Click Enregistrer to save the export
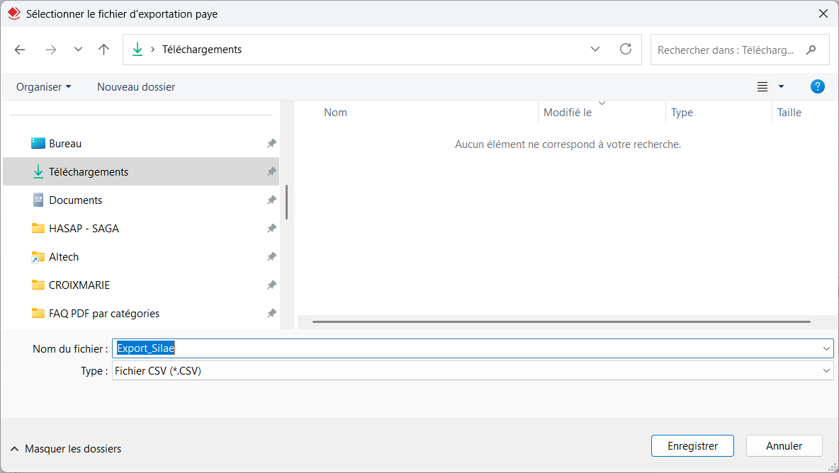 click(x=692, y=446)
